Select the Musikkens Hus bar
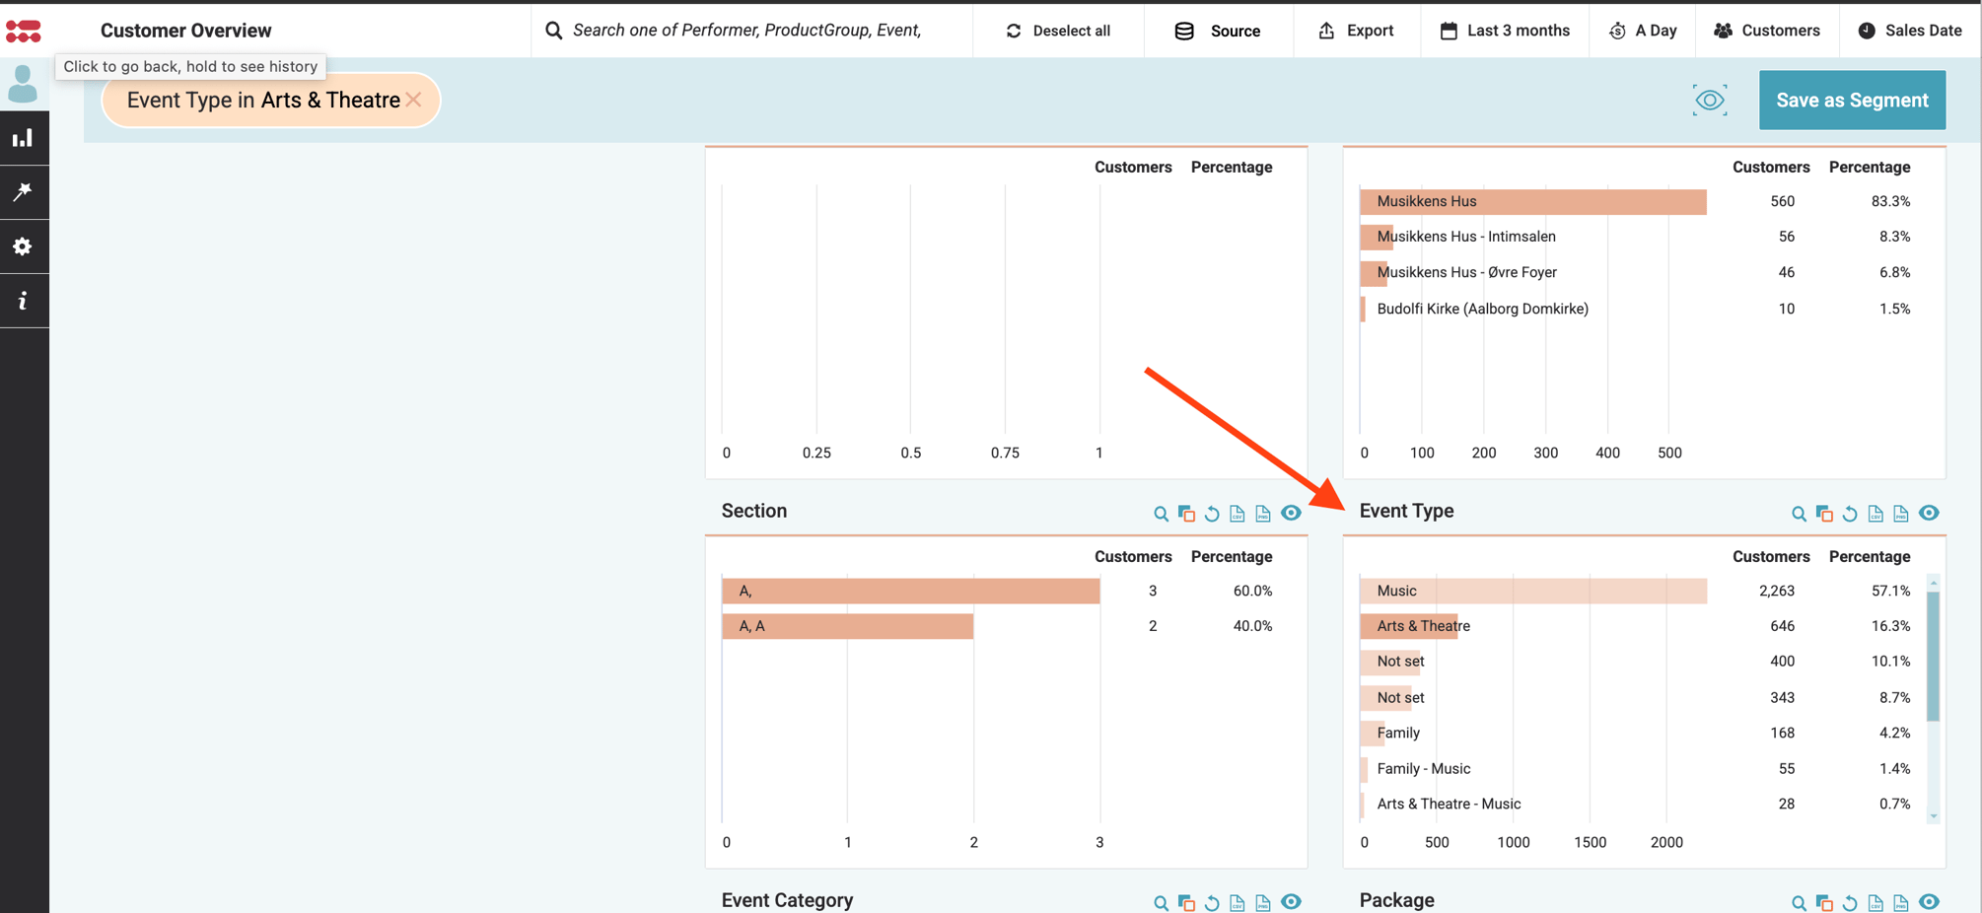This screenshot has height=913, width=1982. pos(1533,201)
